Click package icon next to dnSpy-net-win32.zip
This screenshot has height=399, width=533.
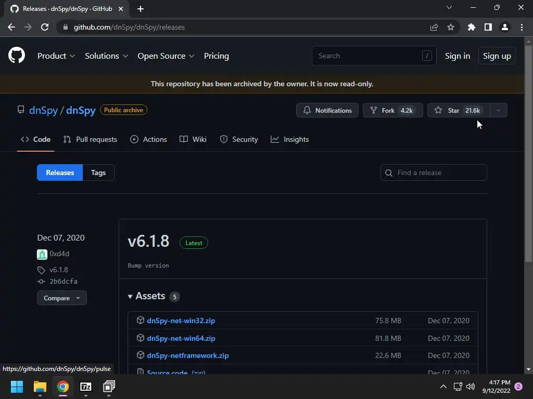[x=141, y=320]
